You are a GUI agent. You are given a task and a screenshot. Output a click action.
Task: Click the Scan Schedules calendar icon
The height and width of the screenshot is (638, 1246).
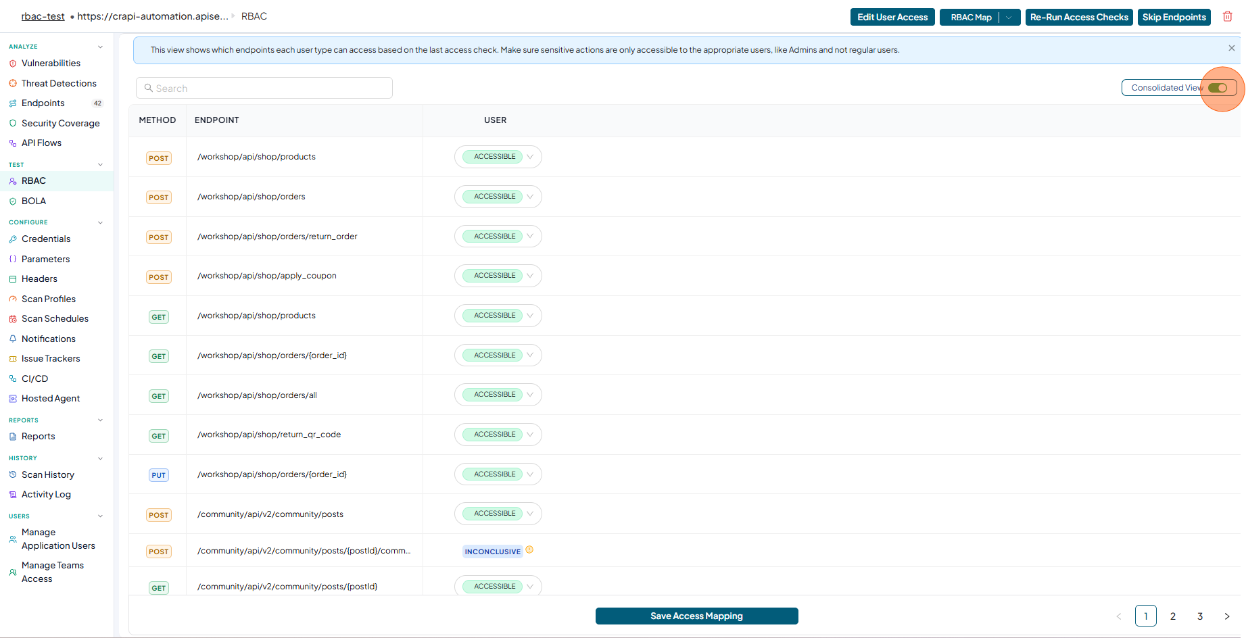(13, 319)
